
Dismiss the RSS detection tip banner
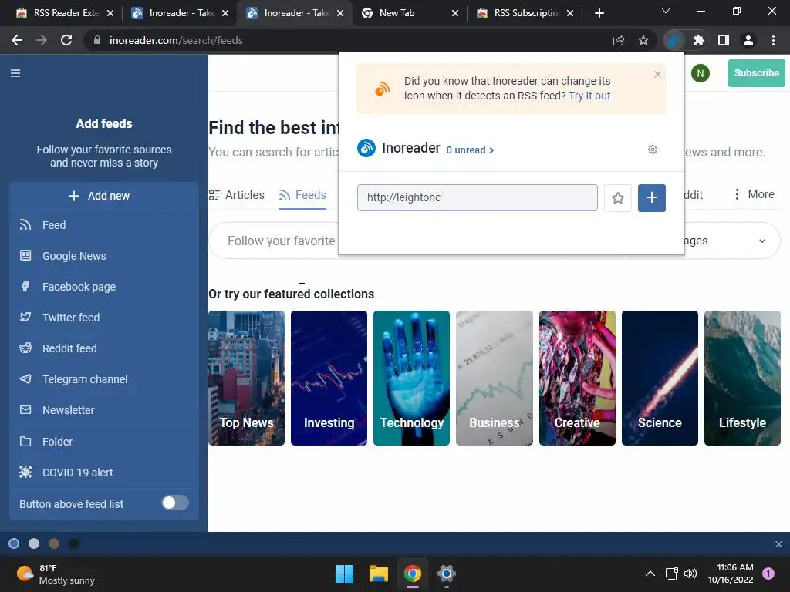[657, 75]
